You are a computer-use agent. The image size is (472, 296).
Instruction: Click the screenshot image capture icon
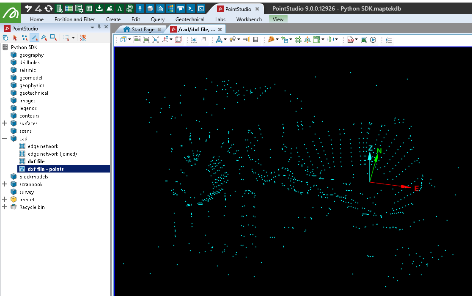coord(364,40)
